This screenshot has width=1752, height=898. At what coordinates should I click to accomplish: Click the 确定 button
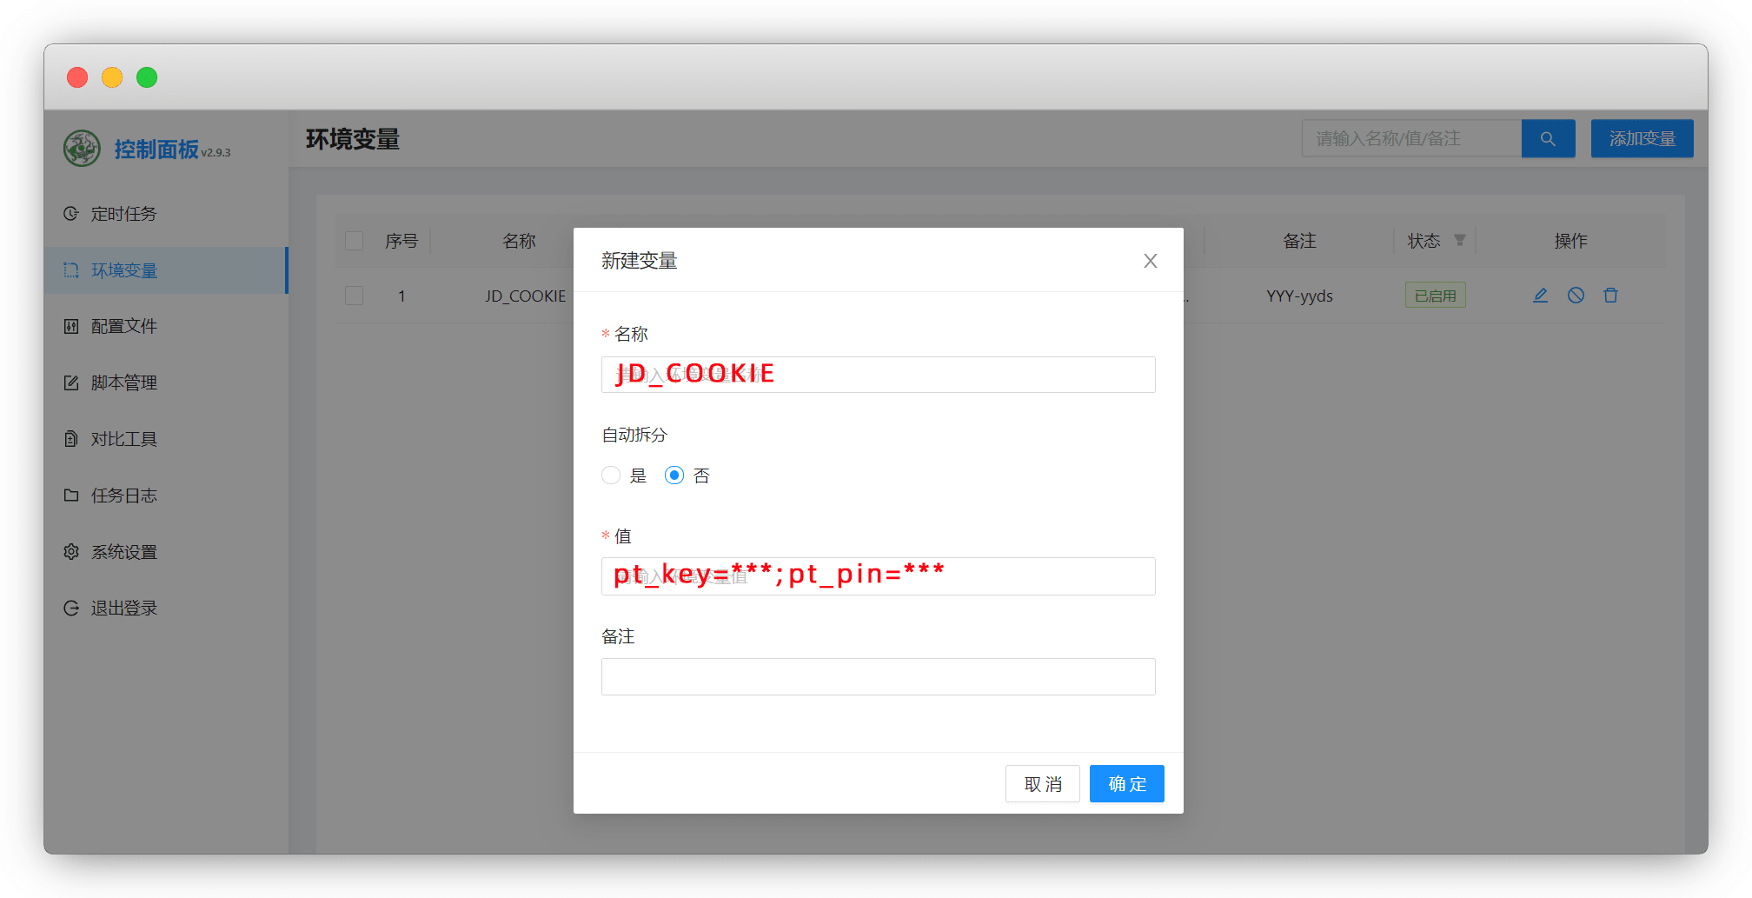click(x=1126, y=784)
